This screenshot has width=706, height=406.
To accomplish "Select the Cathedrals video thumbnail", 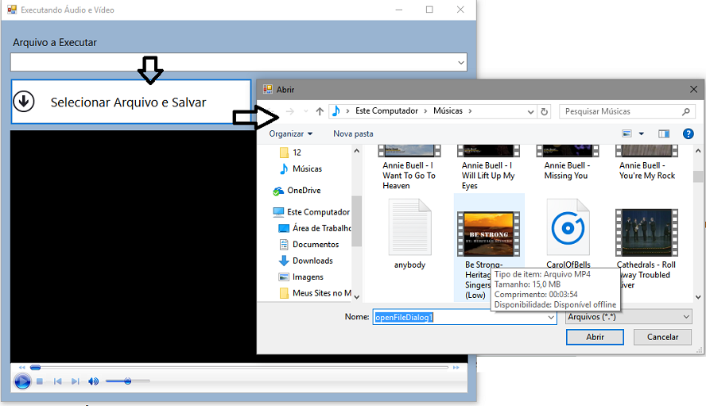I will [646, 233].
